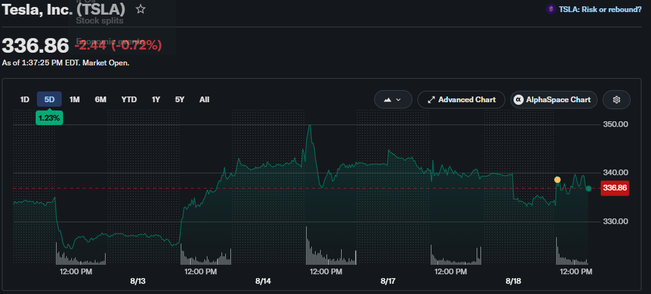Click the green current price dot
The height and width of the screenshot is (294, 651).
coord(588,189)
